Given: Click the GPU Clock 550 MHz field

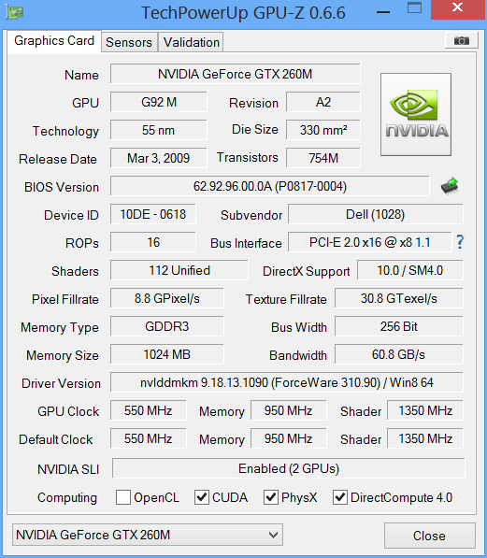Looking at the screenshot, I should pos(148,410).
